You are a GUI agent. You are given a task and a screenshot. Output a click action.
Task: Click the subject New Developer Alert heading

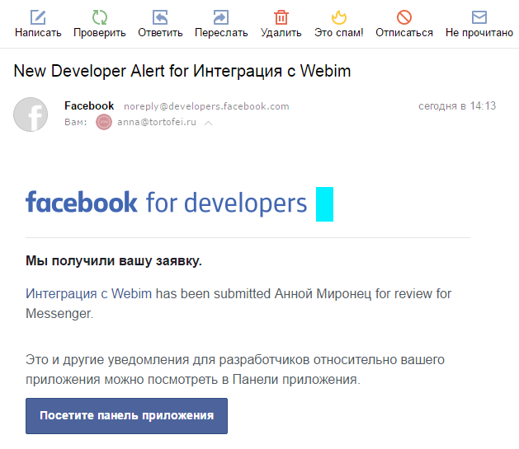[x=182, y=71]
